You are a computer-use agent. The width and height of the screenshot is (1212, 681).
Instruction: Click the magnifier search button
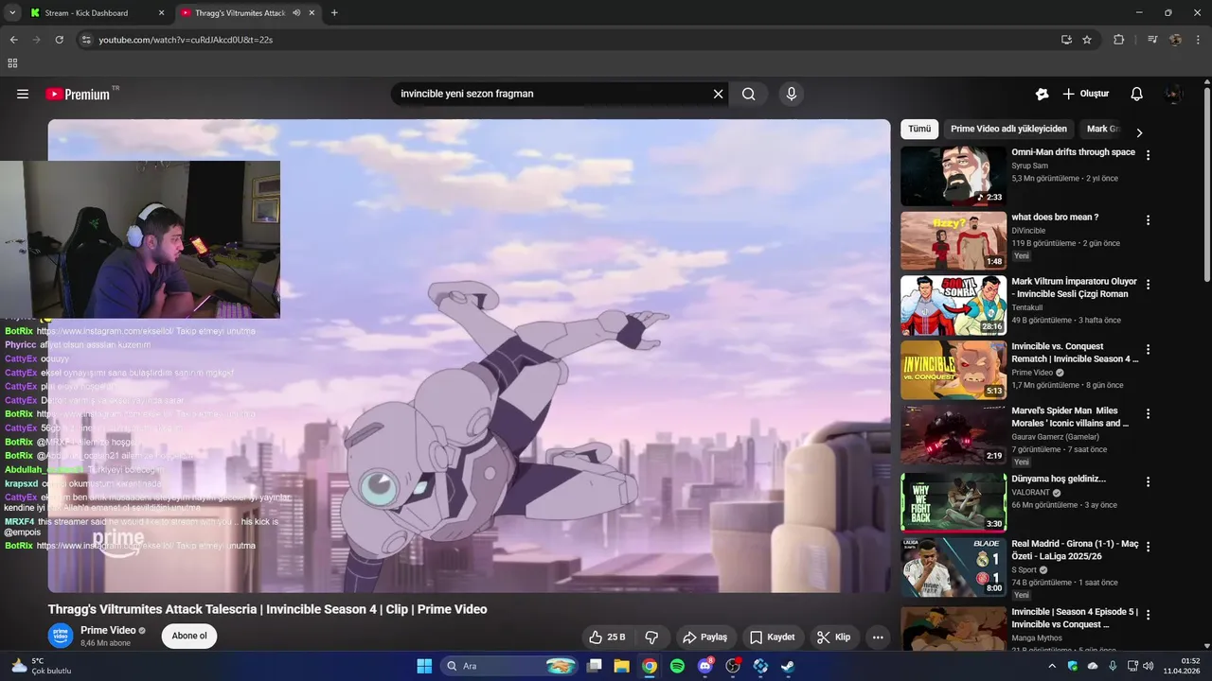pos(749,94)
